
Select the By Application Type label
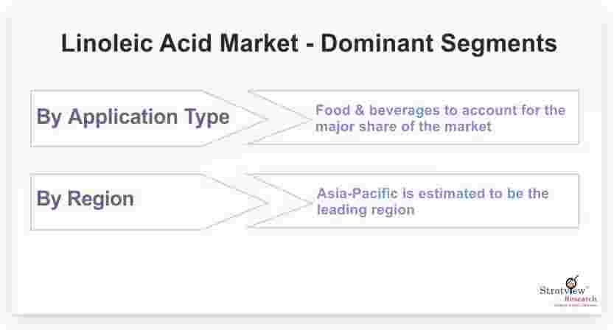133,117
